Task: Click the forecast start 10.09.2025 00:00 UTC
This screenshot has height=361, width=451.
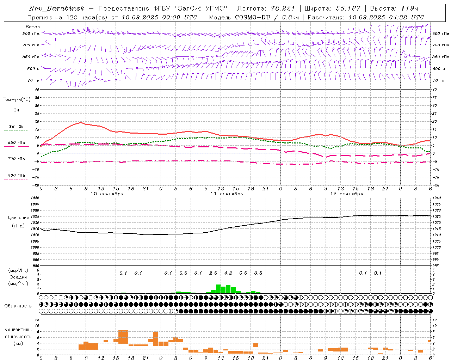Action: [x=159, y=17]
